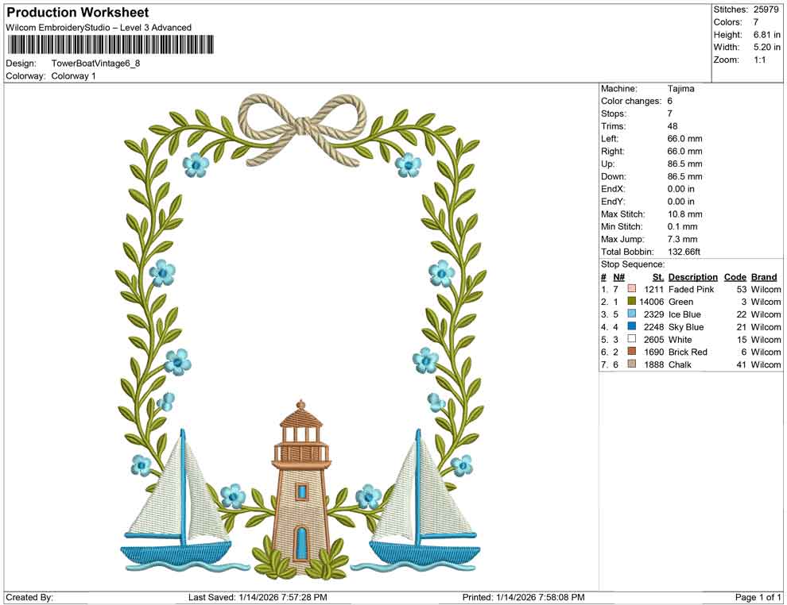Screen dimensions: 787x605
Task: Click the Page 1 of 1 footer text
Action: 758,597
